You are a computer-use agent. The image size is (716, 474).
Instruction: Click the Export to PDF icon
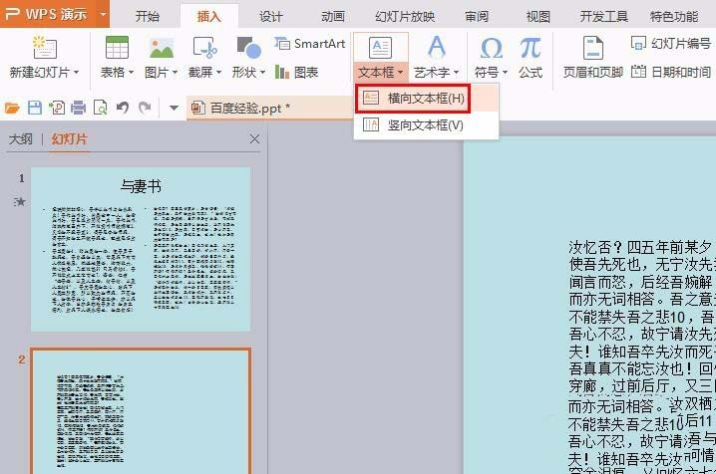point(57,108)
